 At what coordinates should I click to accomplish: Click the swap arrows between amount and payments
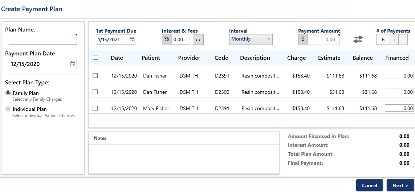(x=358, y=40)
